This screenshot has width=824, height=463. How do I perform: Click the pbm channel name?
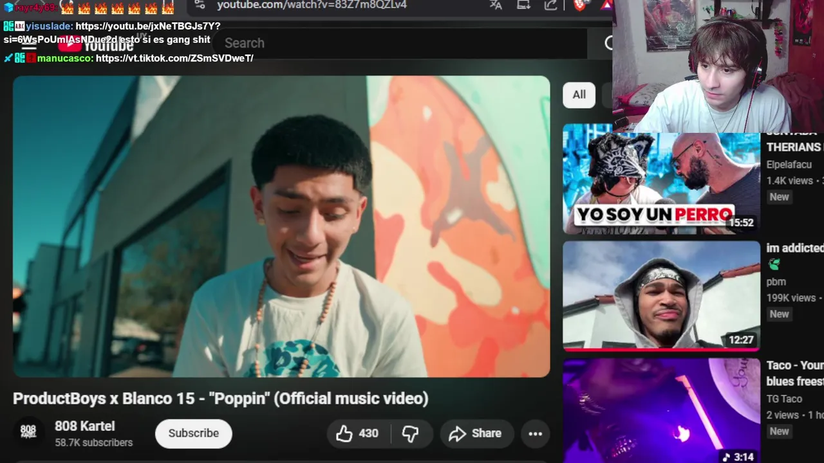(x=776, y=282)
